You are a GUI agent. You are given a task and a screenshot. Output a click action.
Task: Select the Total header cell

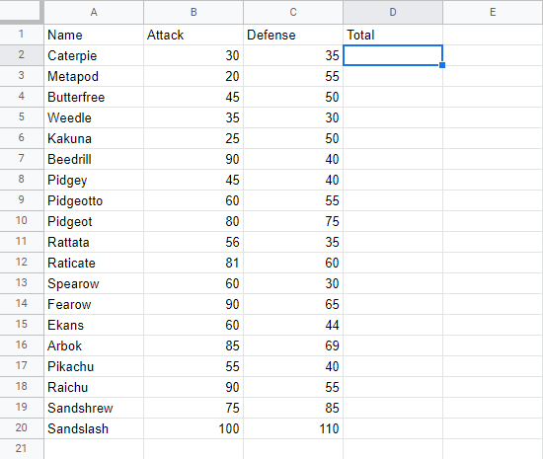click(393, 35)
